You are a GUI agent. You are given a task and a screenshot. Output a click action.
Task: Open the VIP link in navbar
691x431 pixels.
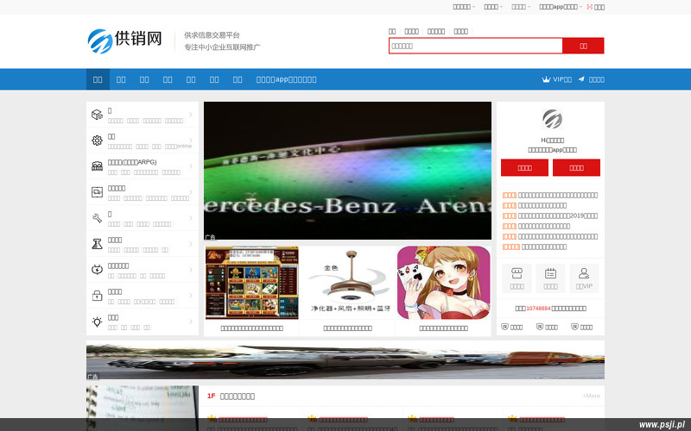tap(556, 79)
